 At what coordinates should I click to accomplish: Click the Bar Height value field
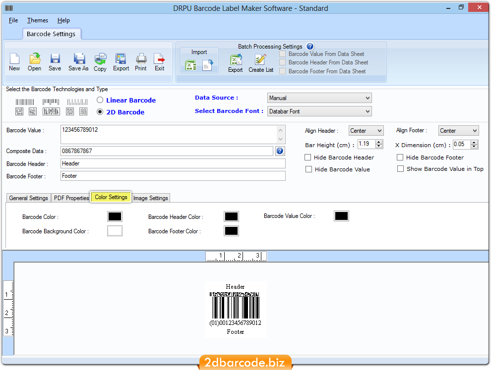(x=367, y=144)
